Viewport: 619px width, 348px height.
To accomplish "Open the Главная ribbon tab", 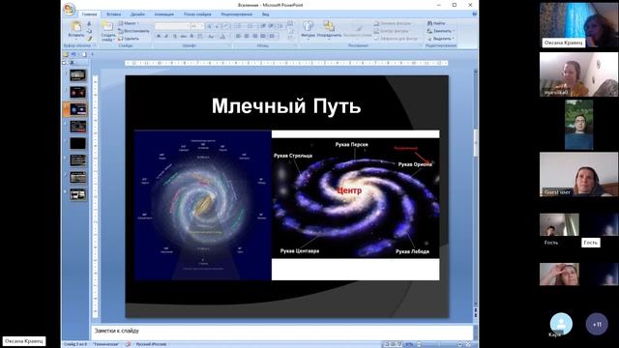I will [89, 14].
